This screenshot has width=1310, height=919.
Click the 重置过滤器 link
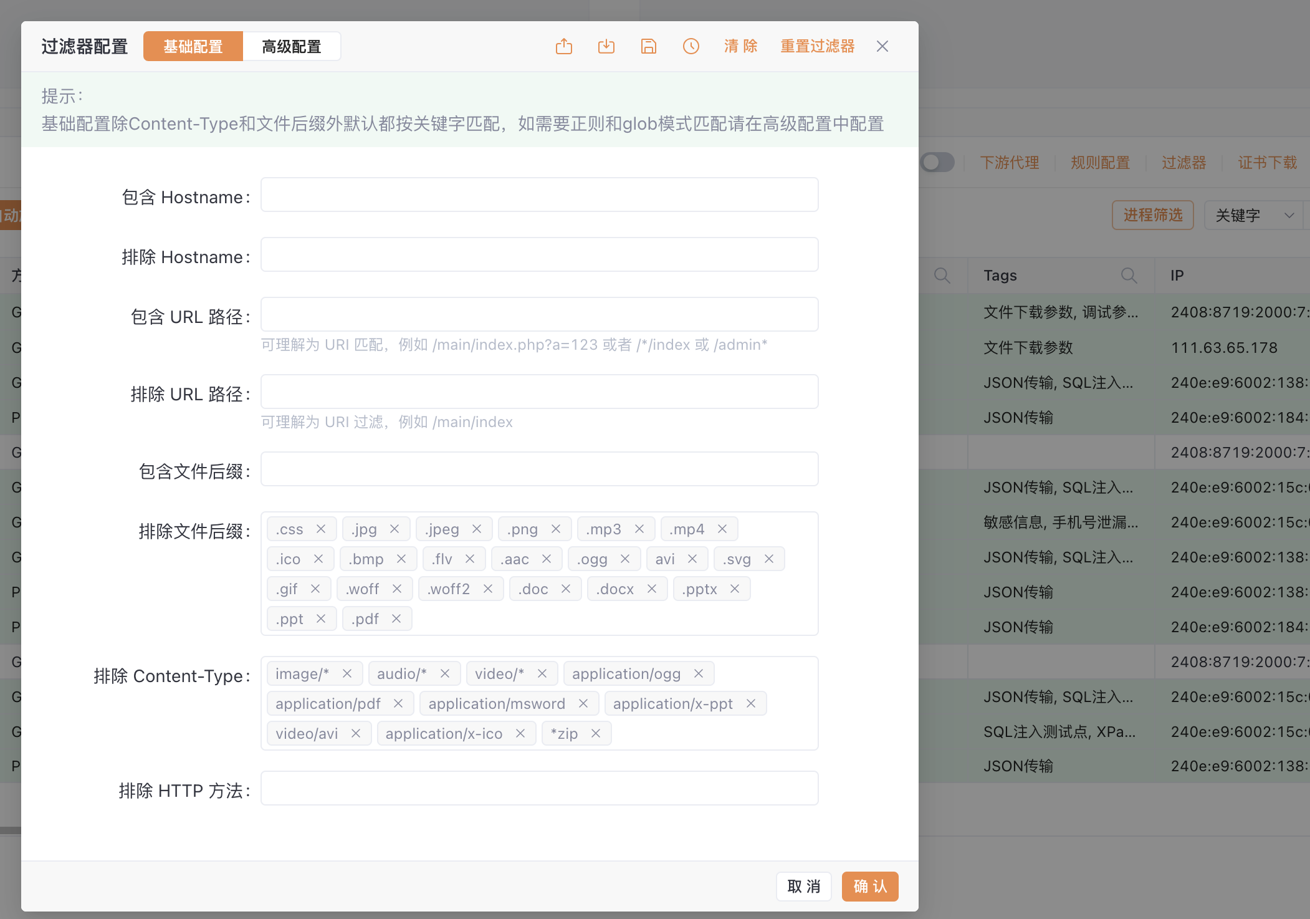817,46
